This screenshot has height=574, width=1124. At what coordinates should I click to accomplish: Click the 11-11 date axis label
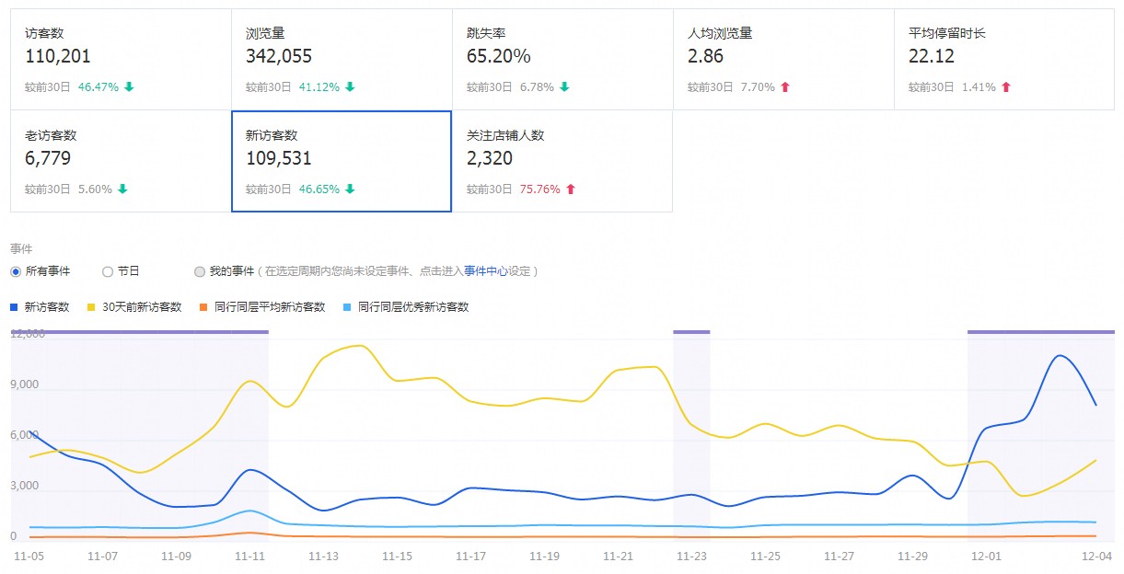[249, 557]
